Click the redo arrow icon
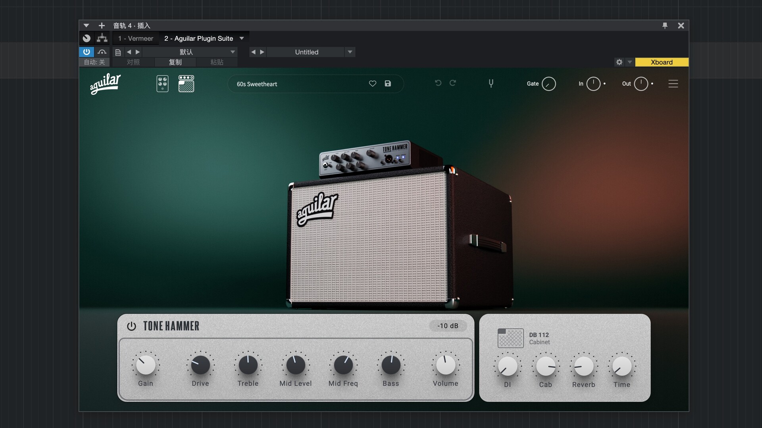 tap(453, 83)
